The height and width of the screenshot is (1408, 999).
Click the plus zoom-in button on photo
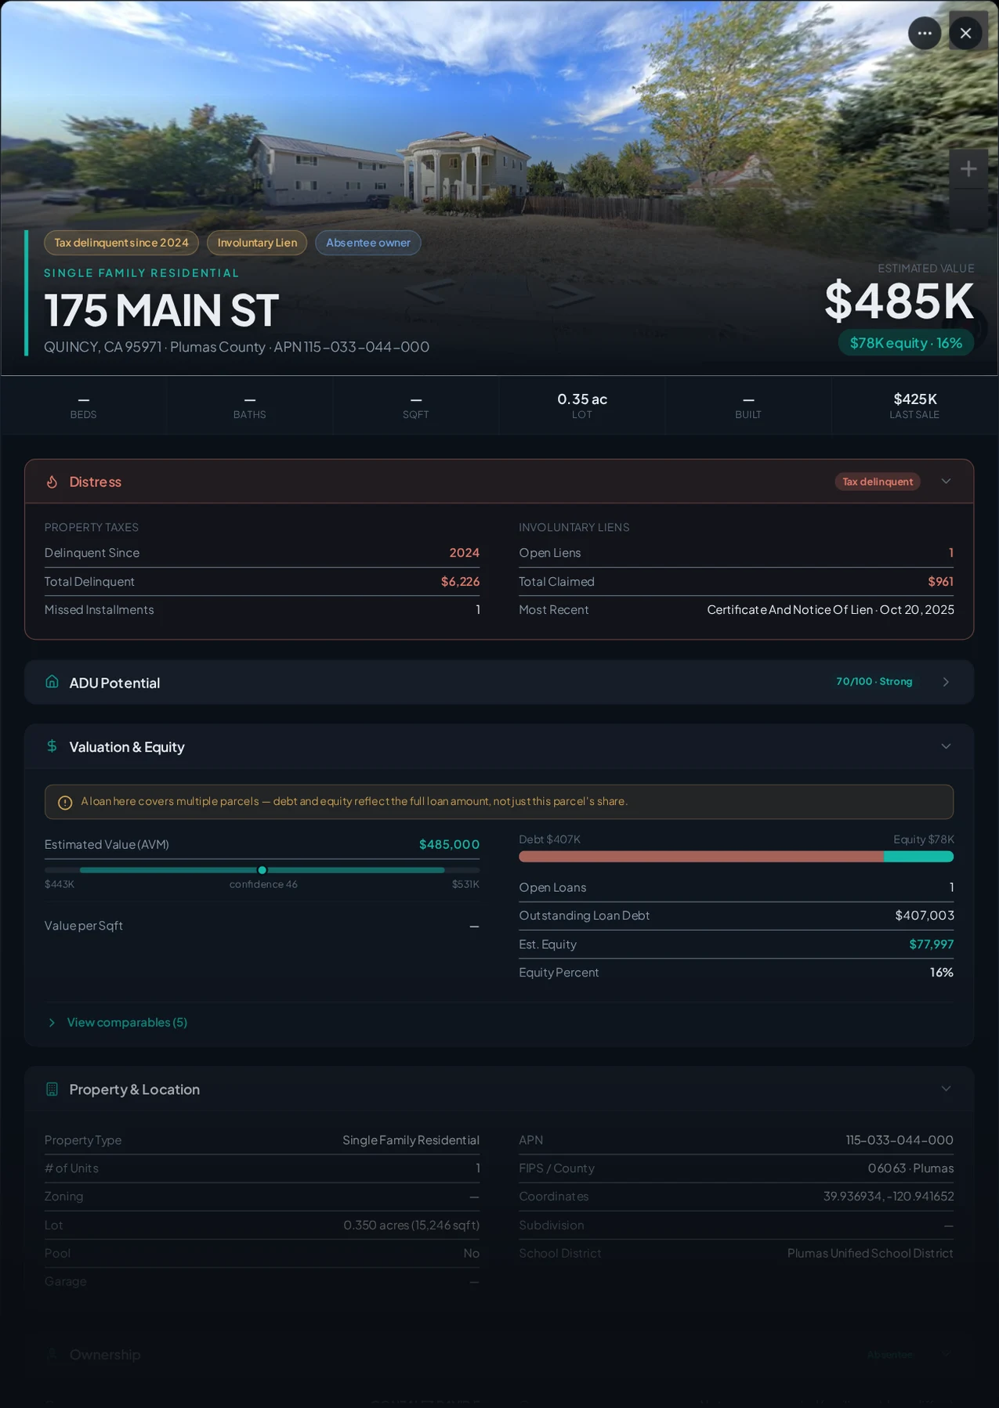tap(968, 168)
